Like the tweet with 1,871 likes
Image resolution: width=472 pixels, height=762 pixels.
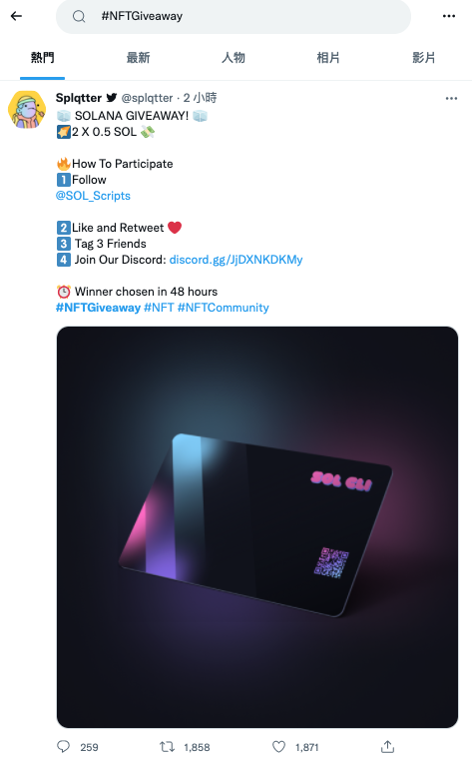pyautogui.click(x=278, y=746)
